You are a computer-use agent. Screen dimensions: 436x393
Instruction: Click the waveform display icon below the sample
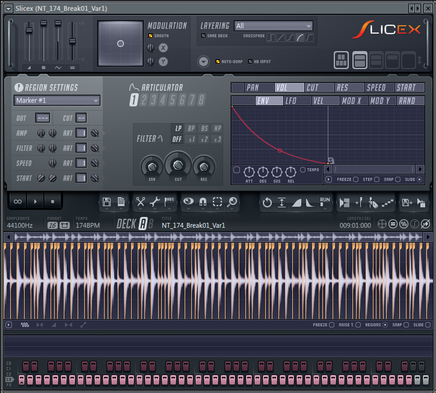25,324
